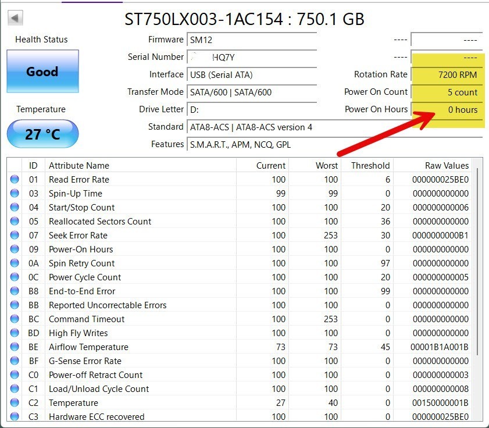This screenshot has height=428, width=489.
Task: Click threshold value 97 of Spin Retry Count
Action: click(x=385, y=263)
